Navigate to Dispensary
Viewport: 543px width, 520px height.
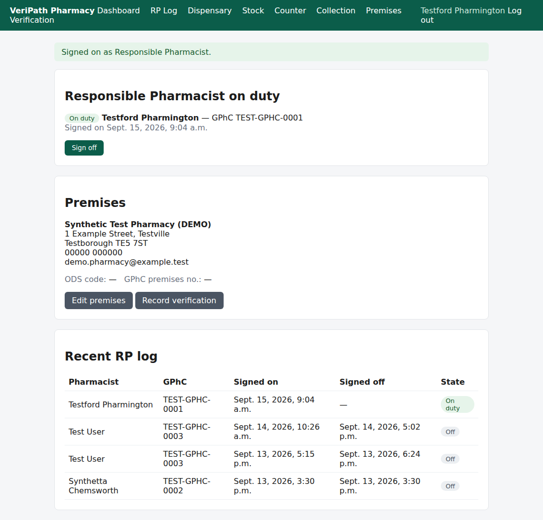point(209,10)
